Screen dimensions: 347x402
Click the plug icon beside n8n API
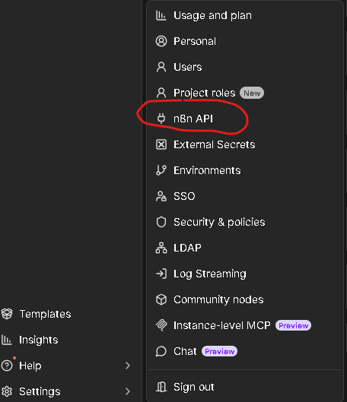161,119
